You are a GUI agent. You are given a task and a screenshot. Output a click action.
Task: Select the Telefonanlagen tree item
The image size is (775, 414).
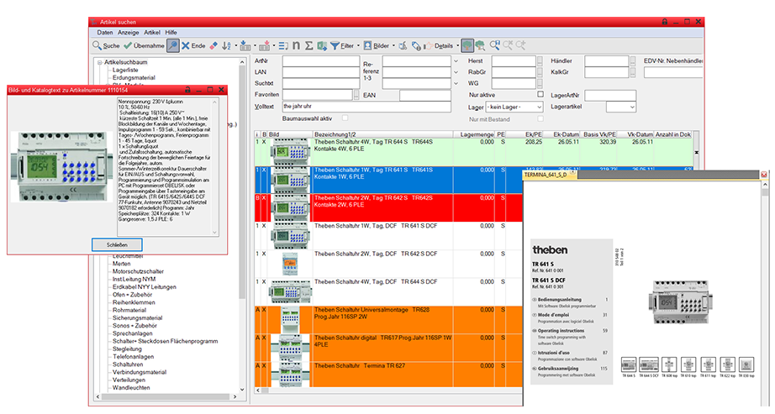133,357
